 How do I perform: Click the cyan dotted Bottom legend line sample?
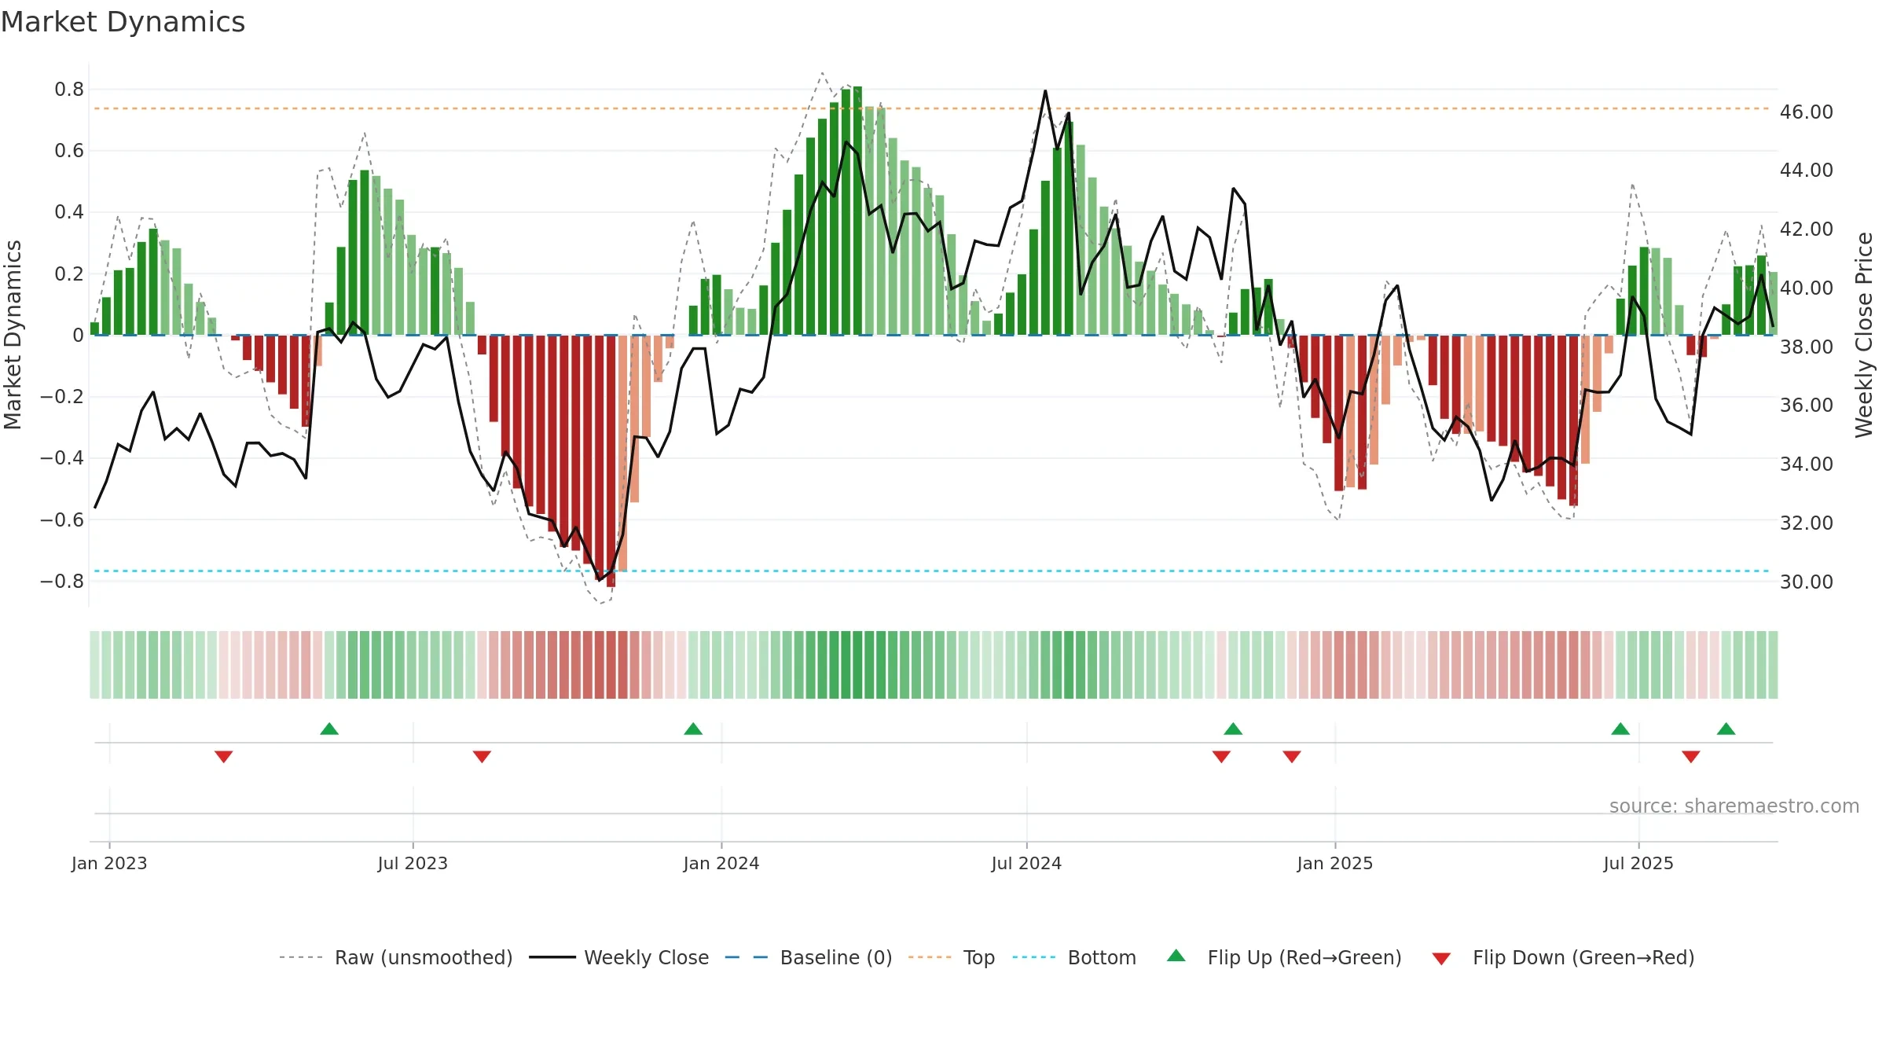[1034, 957]
